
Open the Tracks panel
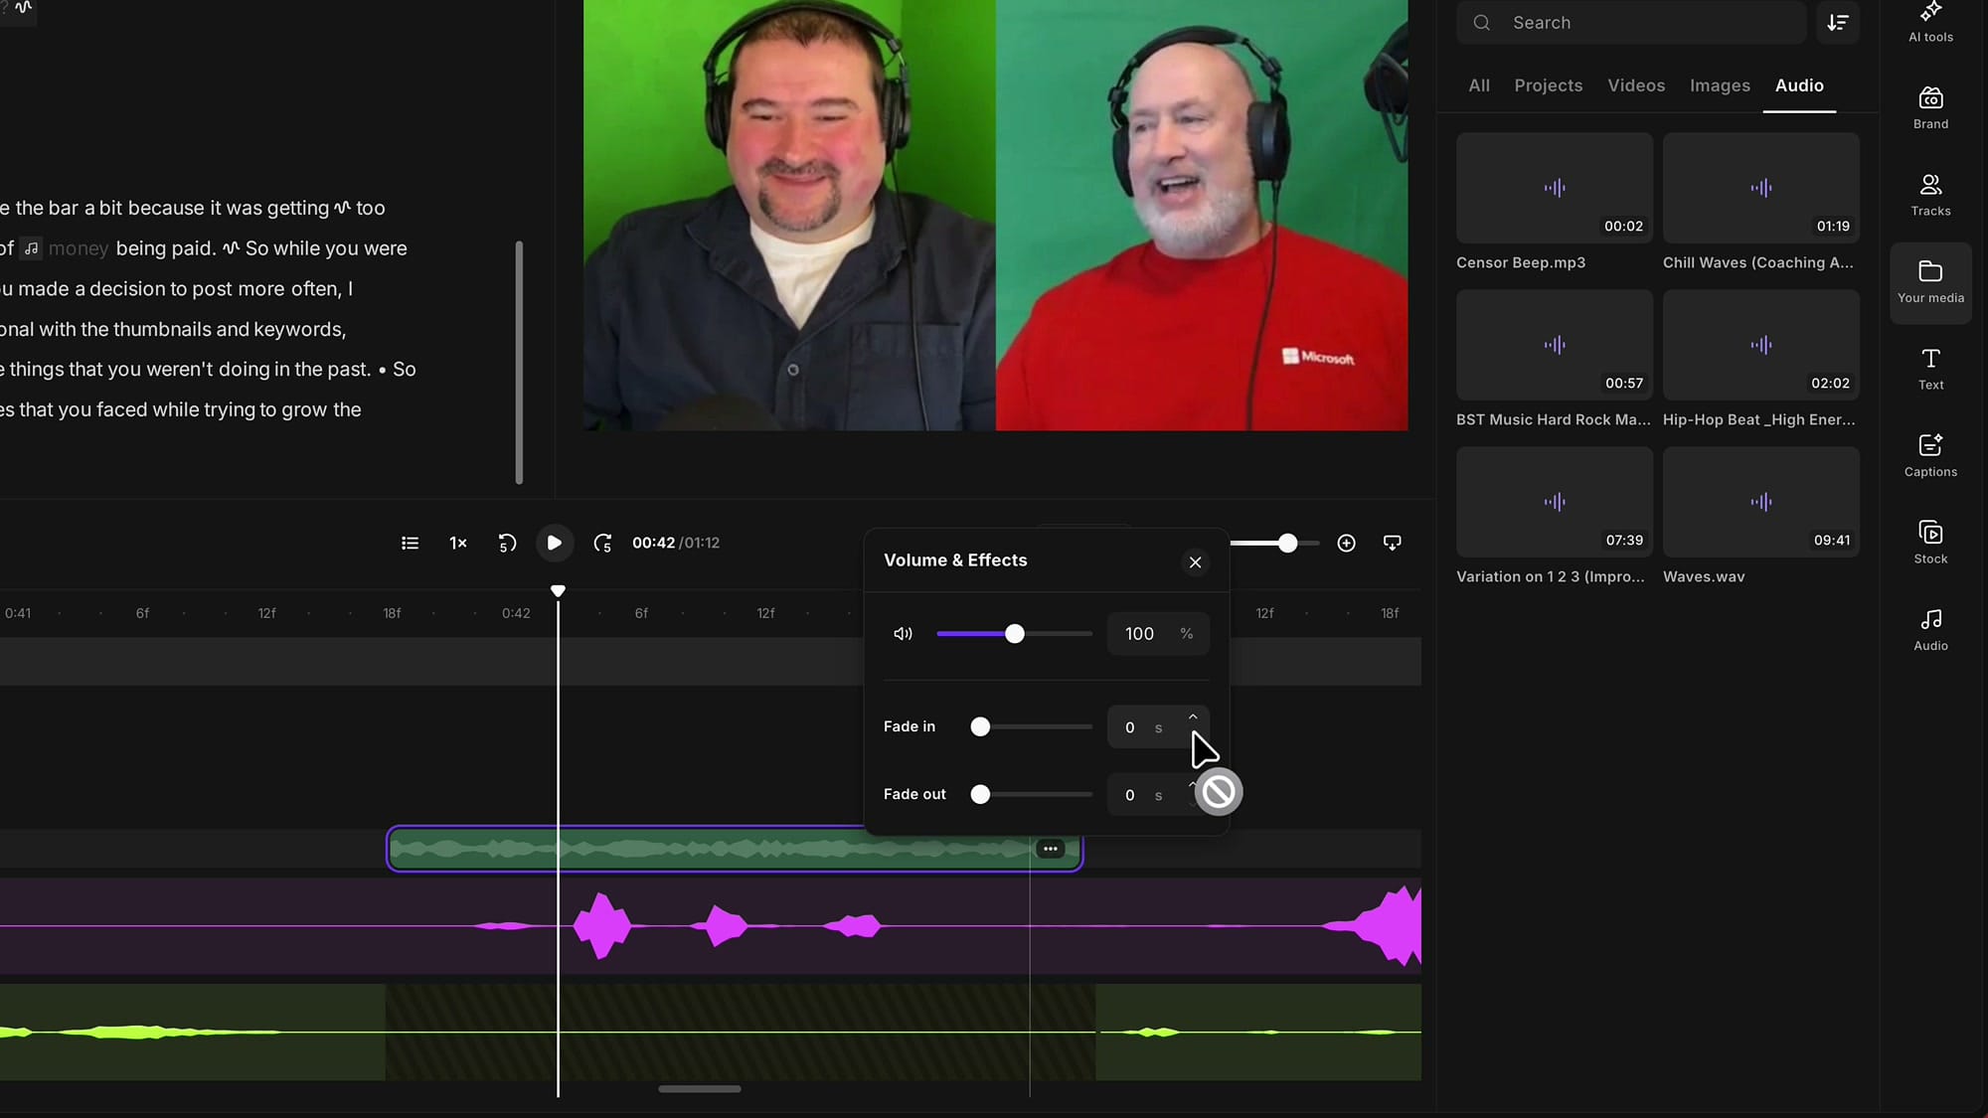[x=1930, y=195]
